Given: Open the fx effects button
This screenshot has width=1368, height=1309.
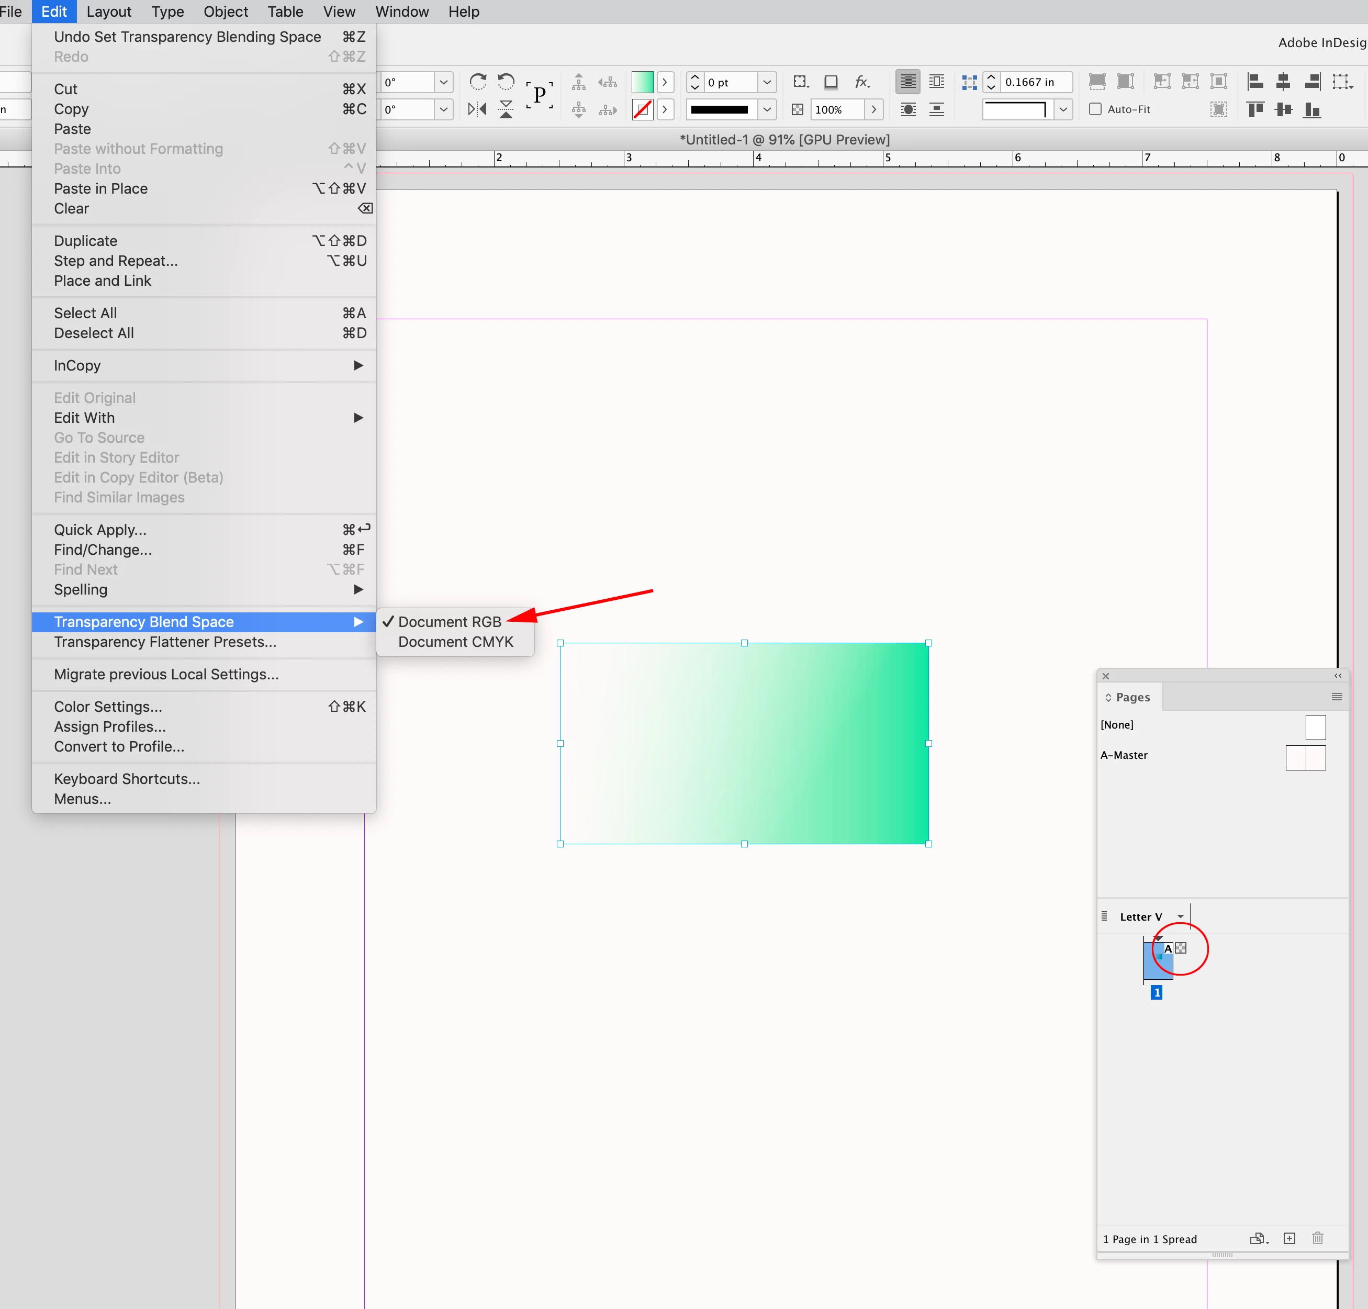Looking at the screenshot, I should 862,82.
